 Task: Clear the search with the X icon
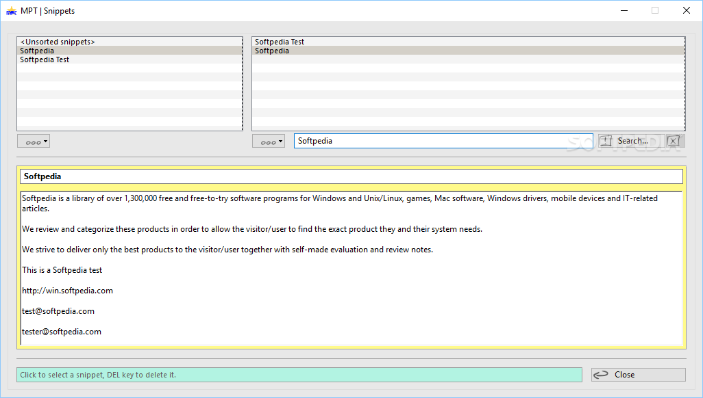pos(675,141)
